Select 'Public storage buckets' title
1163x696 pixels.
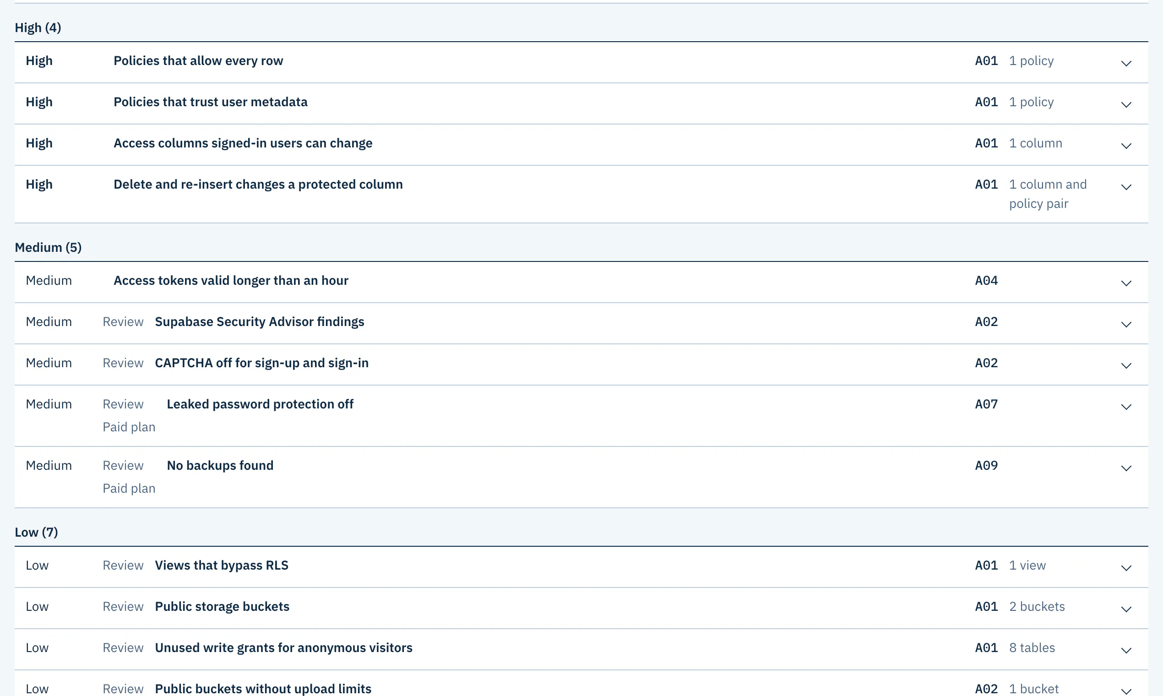[x=222, y=607]
